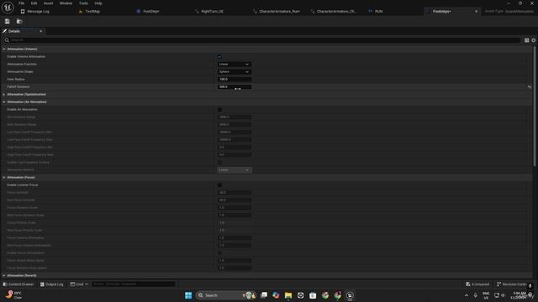Click the ENG language indicator
Screen dimensions: 538x302
coord(486,295)
